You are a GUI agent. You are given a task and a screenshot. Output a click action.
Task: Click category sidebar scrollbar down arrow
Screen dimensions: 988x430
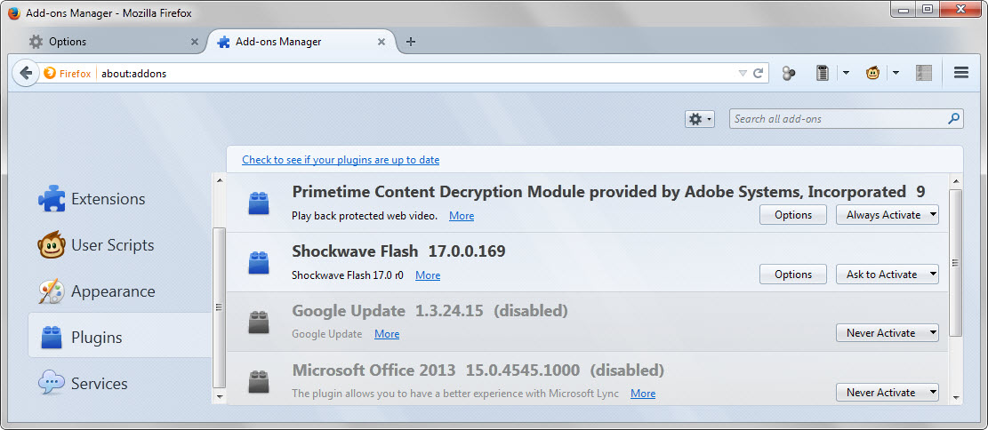click(220, 397)
